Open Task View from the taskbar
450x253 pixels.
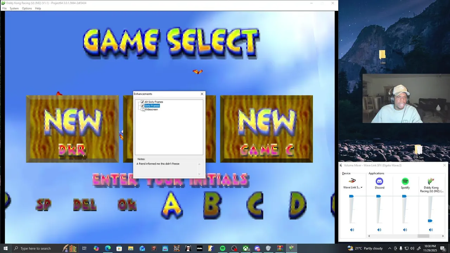tap(84, 248)
